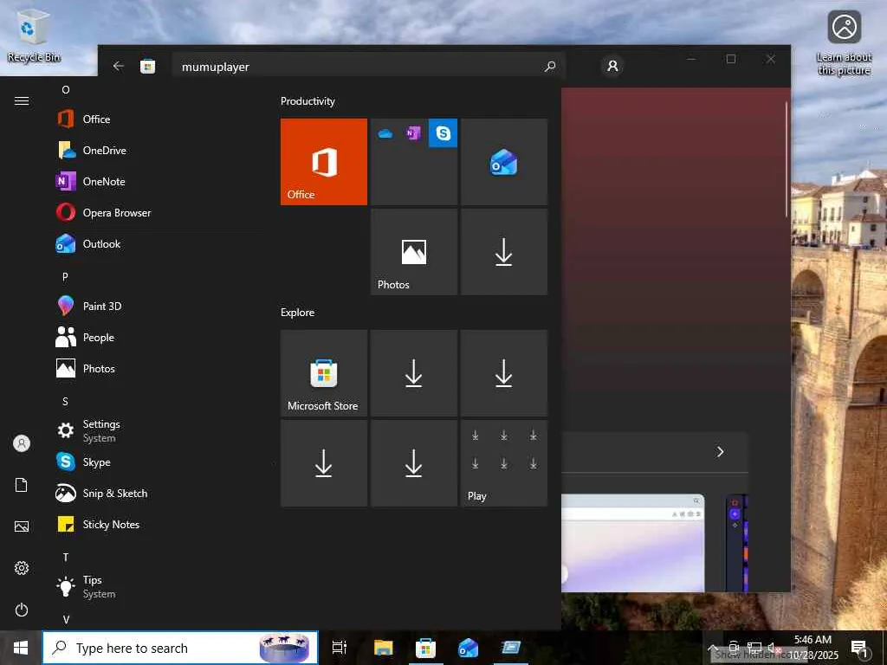Image resolution: width=887 pixels, height=665 pixels.
Task: Click the download tile below Outlook tile
Action: [504, 252]
